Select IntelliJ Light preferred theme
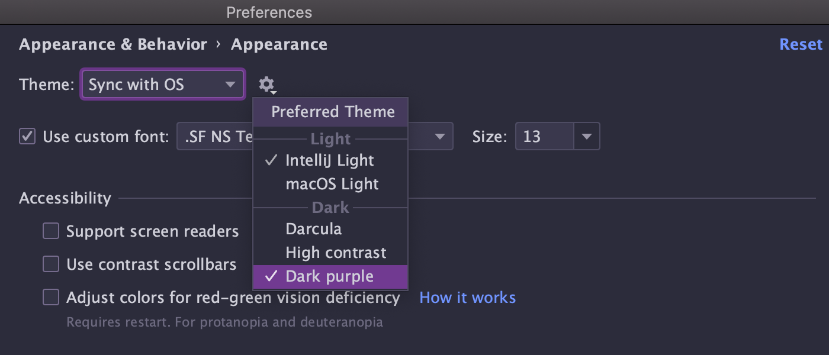The height and width of the screenshot is (355, 829). 329,160
